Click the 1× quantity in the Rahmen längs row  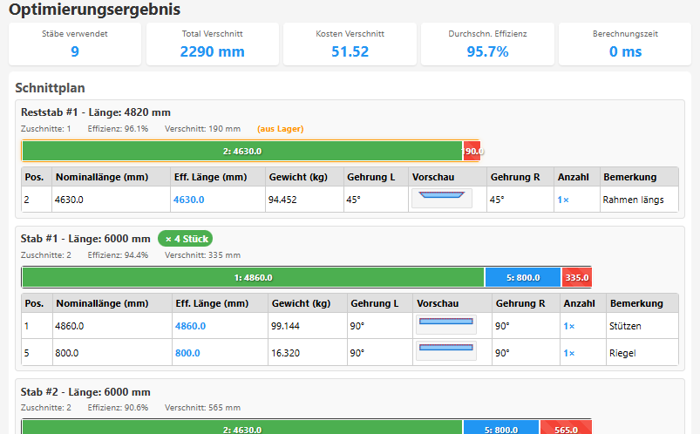pyautogui.click(x=563, y=200)
